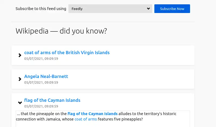The image size is (216, 127).
Task: Follow the bold Cayman Islands flag link in description
Action: tap(92, 114)
